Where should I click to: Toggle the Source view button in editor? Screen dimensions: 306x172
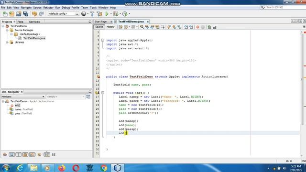(x=99, y=27)
